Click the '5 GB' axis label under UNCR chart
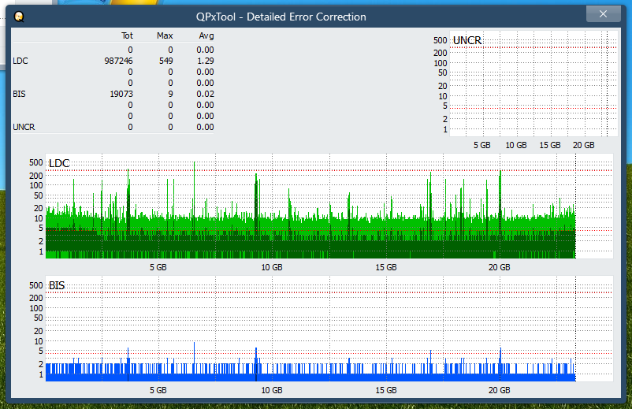Viewport: 632px width, 409px height. [x=482, y=145]
